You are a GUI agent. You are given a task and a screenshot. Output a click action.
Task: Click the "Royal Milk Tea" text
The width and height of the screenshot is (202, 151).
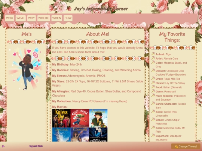tap(172, 79)
